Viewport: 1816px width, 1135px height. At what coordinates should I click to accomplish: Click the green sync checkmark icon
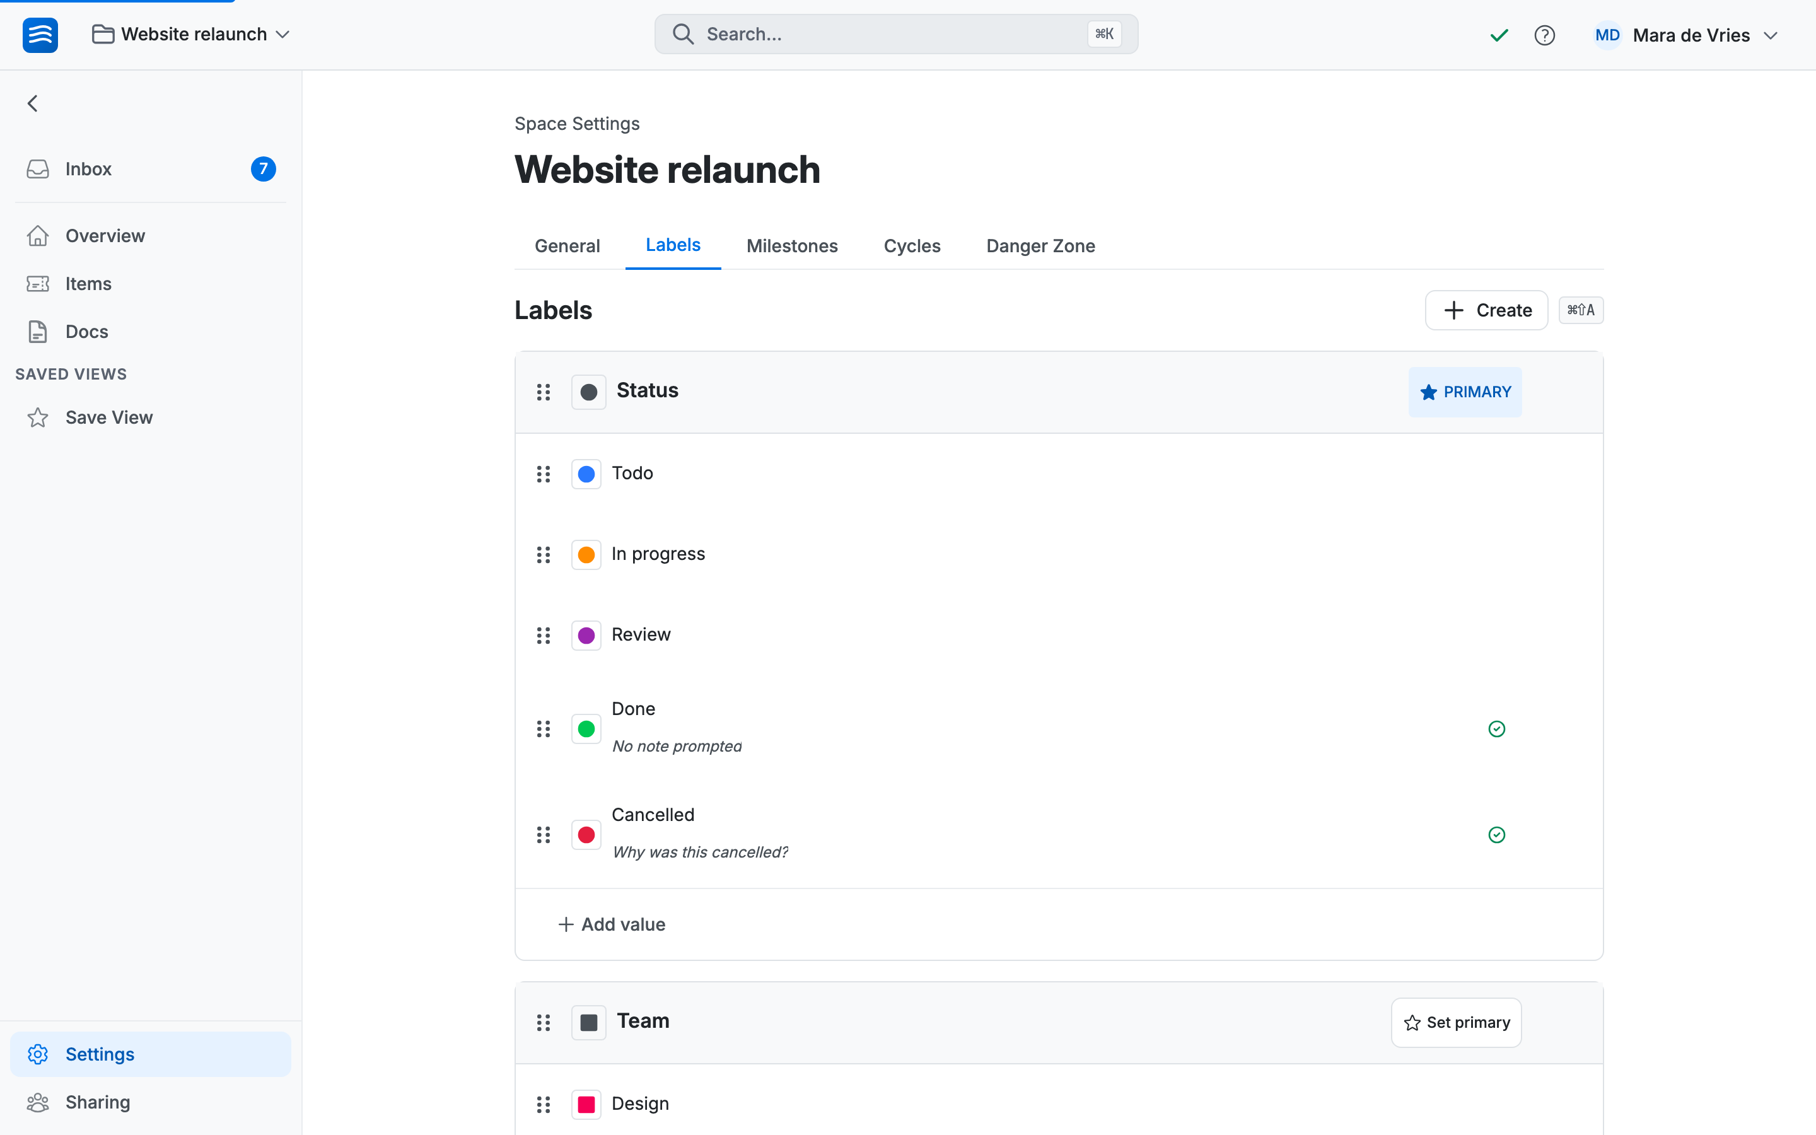[1499, 35]
